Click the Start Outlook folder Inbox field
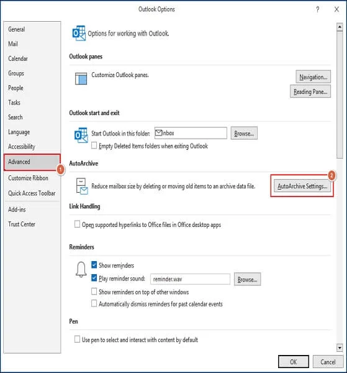 tap(191, 133)
